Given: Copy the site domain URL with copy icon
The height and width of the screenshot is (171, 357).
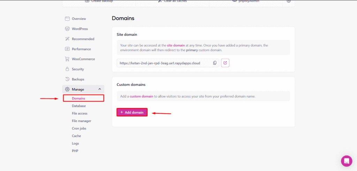Looking at the screenshot, I should point(215,63).
